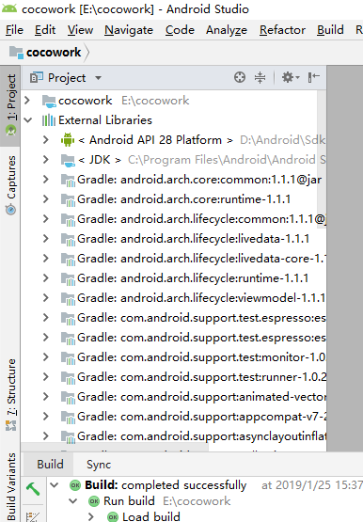Click the OK icon beside Load build
Screen dimensions: 363x522
113,516
